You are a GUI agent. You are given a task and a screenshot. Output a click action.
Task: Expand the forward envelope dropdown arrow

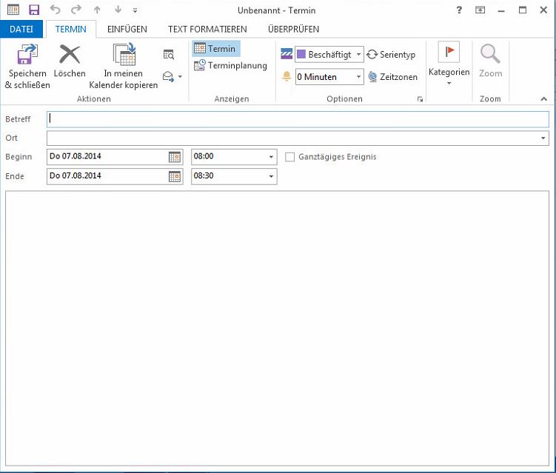tap(180, 76)
